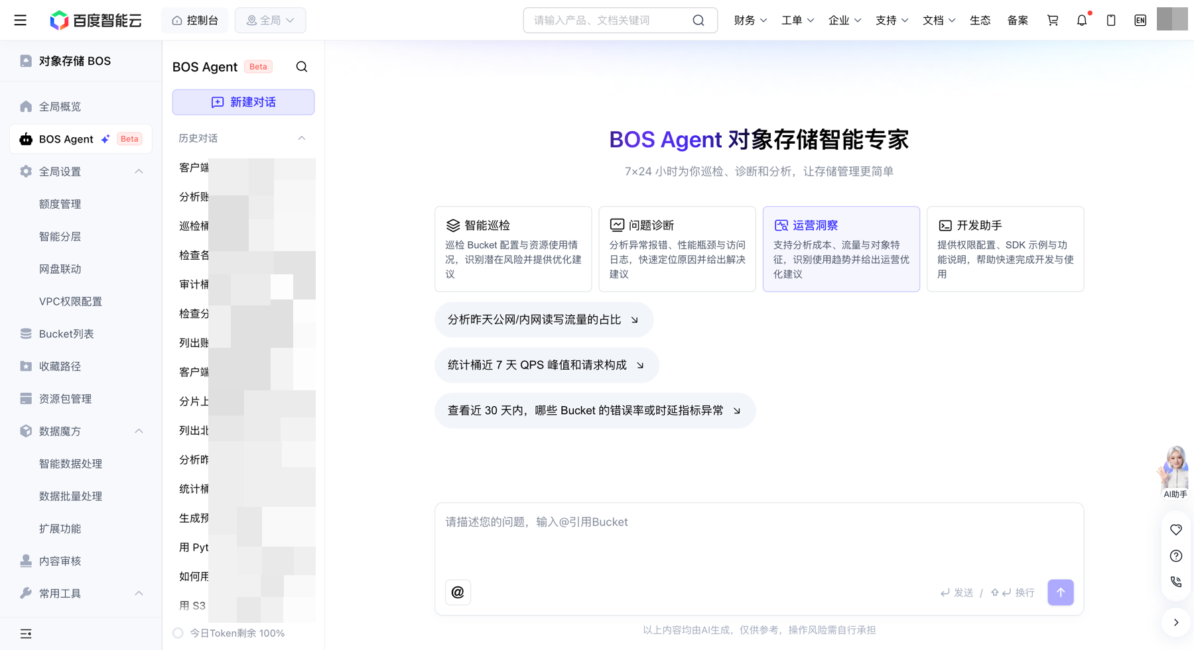Focus the question description input box

[x=759, y=540]
